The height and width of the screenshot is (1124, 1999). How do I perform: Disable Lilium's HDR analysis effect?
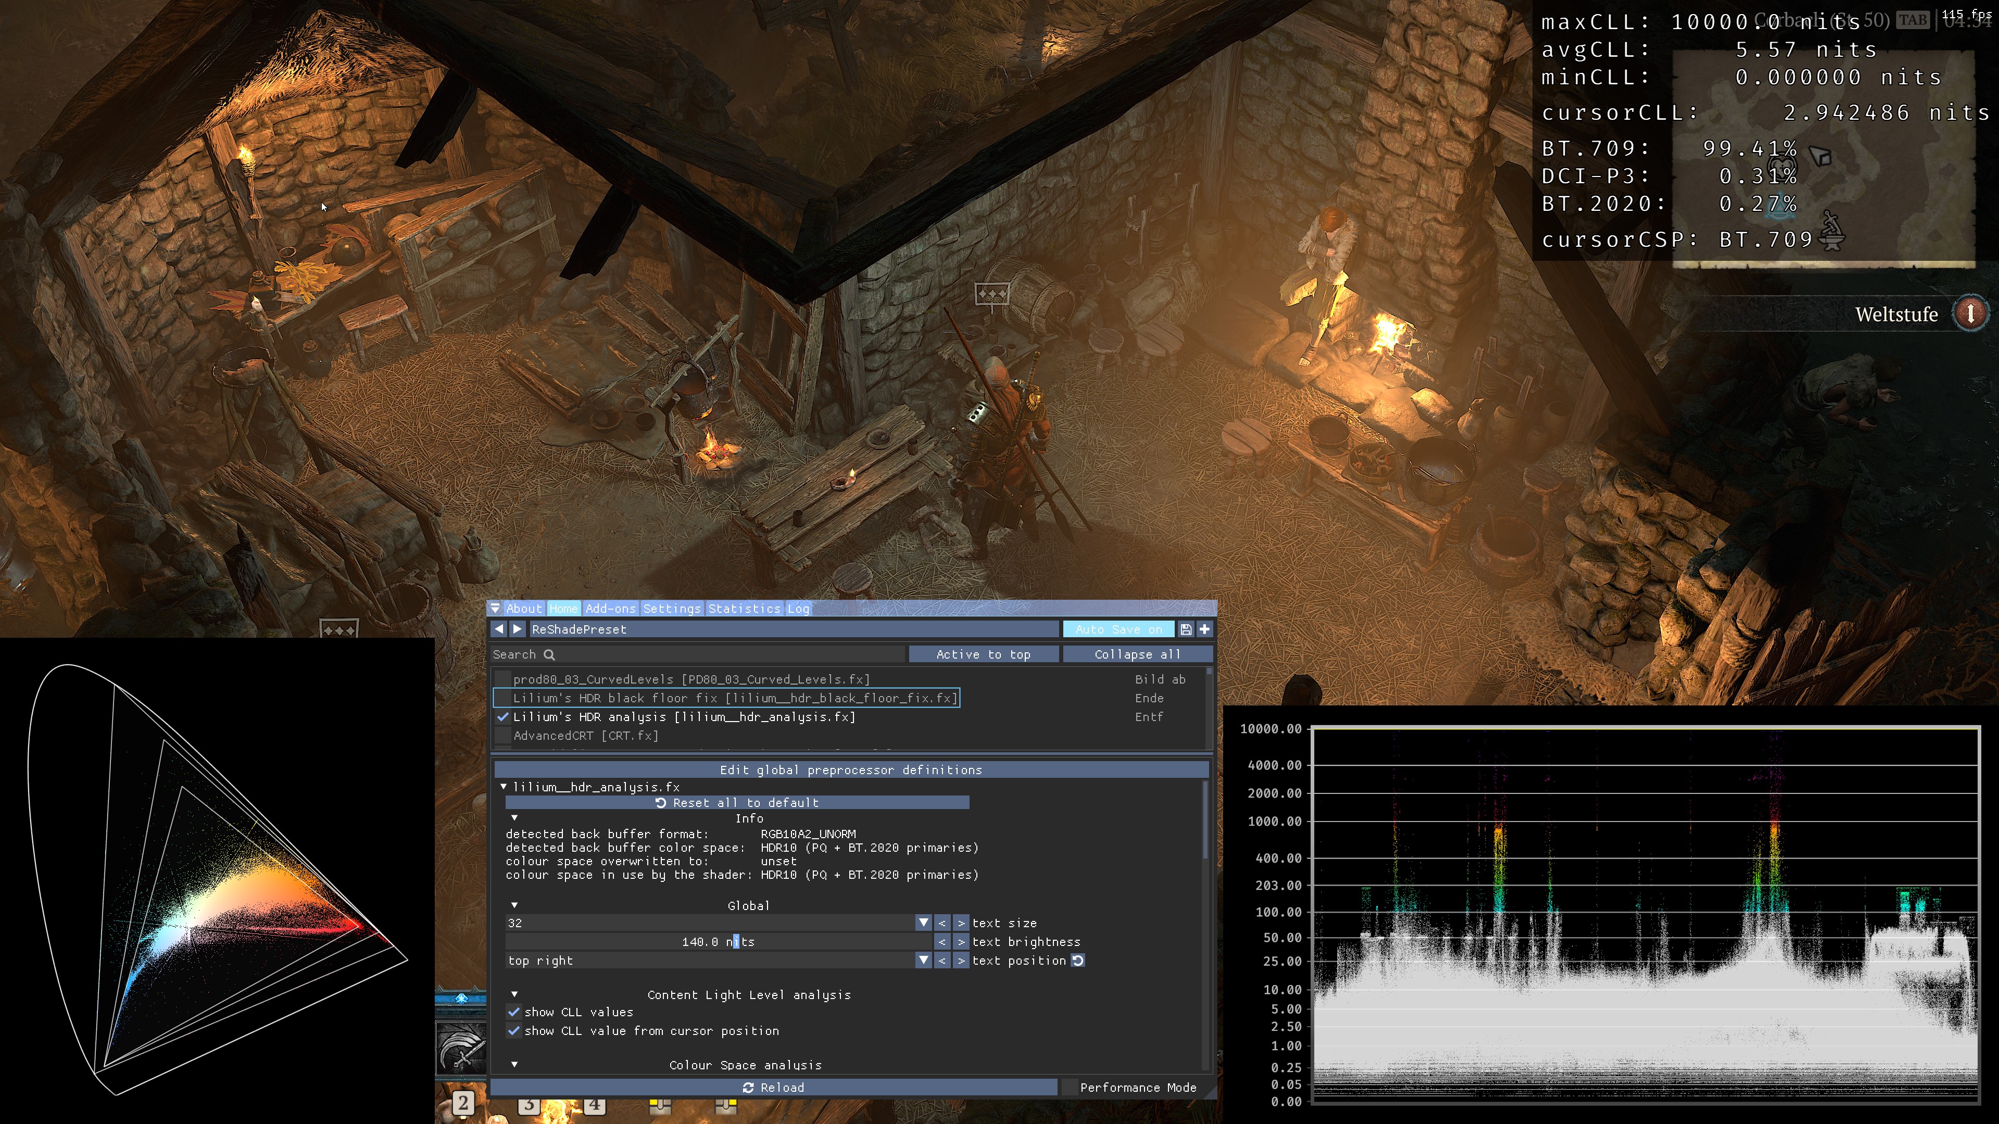click(503, 717)
